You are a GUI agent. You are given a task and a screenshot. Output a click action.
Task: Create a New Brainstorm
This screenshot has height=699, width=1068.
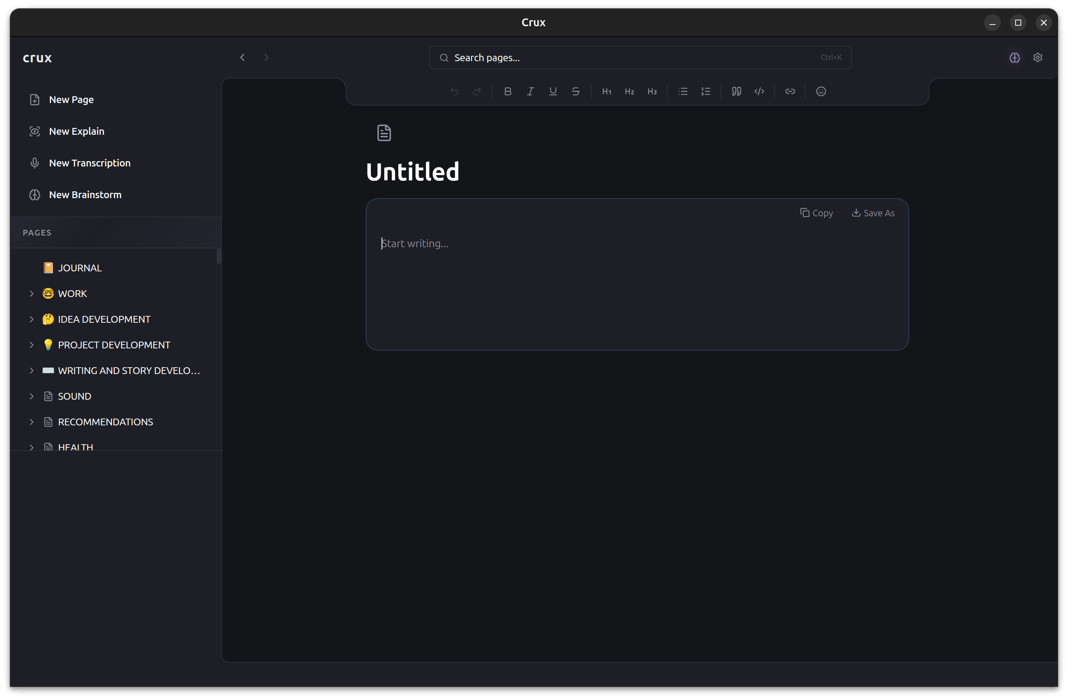click(x=85, y=195)
